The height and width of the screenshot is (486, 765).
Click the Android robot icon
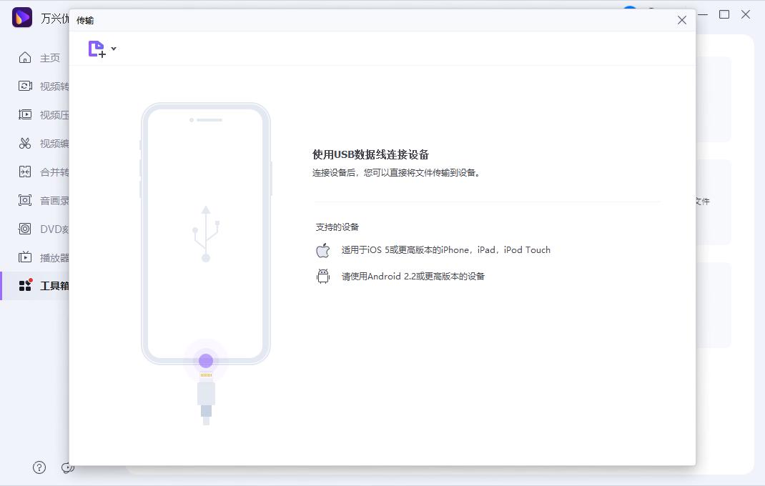(322, 277)
